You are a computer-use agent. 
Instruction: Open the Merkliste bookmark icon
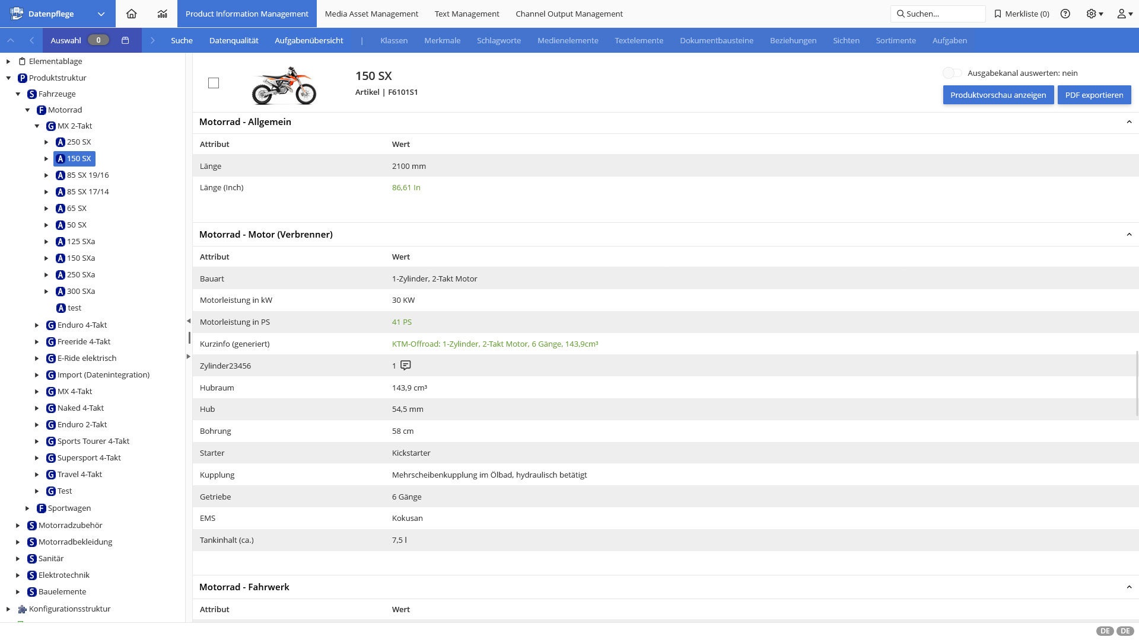[998, 14]
